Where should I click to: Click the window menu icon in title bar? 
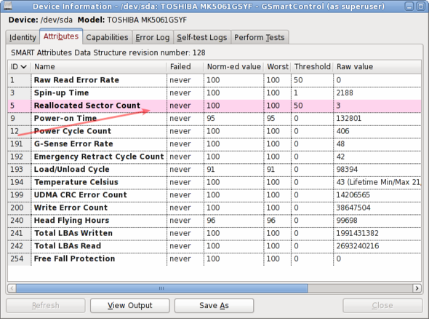tap(8, 6)
